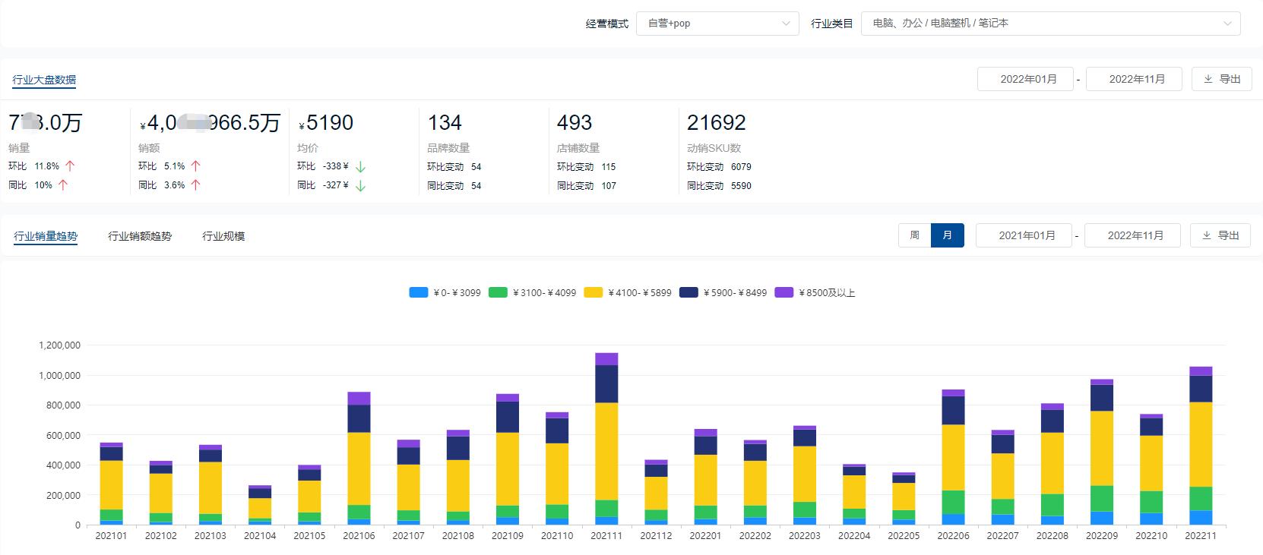Toggle the ¥4100-¥5899 legend series
This screenshot has width=1263, height=555.
coord(628,292)
